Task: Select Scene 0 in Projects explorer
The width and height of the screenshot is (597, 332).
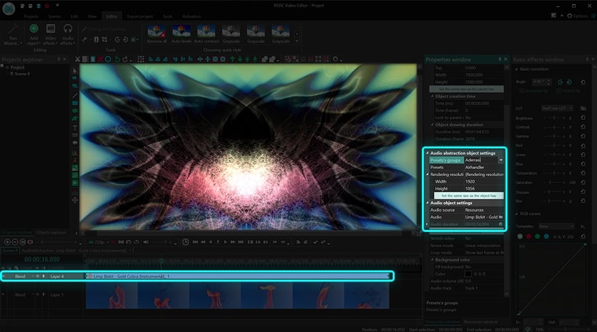Action: 22,74
